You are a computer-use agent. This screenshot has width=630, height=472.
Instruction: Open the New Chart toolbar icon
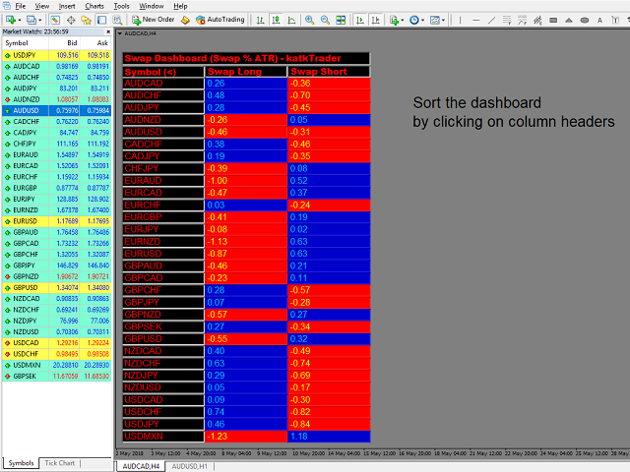(x=11, y=20)
